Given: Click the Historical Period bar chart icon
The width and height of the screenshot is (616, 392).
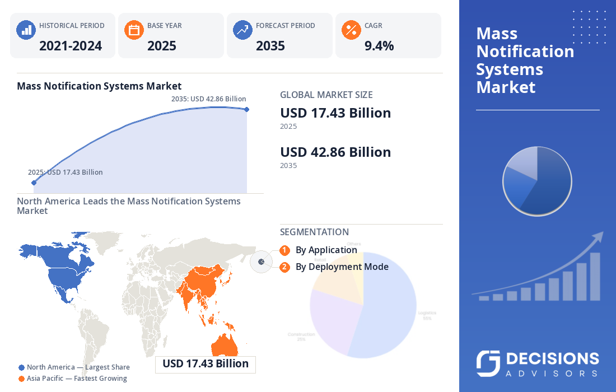Looking at the screenshot, I should tap(26, 30).
